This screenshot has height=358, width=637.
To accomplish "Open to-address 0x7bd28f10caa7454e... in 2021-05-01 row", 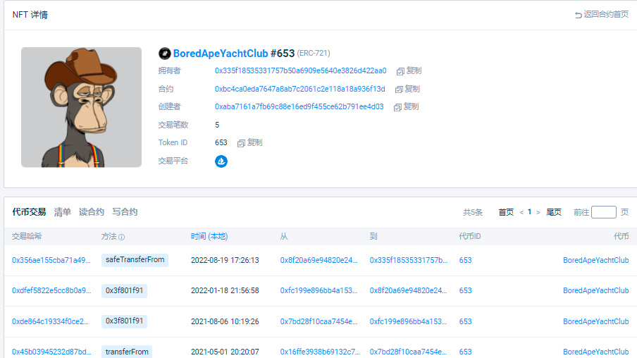I will (x=408, y=352).
